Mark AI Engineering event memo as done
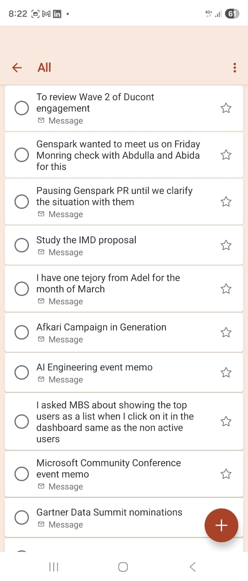This screenshot has height=581, width=248. 22,372
